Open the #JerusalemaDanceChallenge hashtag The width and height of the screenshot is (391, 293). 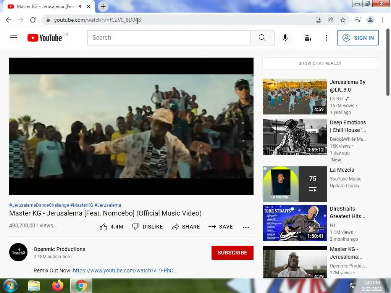[39, 205]
